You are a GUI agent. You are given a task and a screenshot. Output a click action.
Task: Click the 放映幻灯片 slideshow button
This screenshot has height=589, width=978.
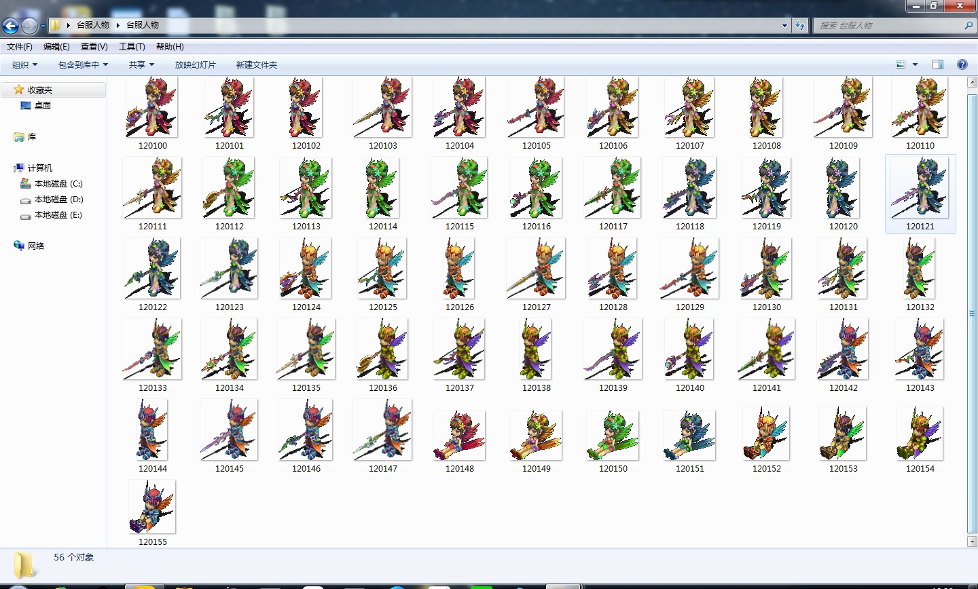195,64
